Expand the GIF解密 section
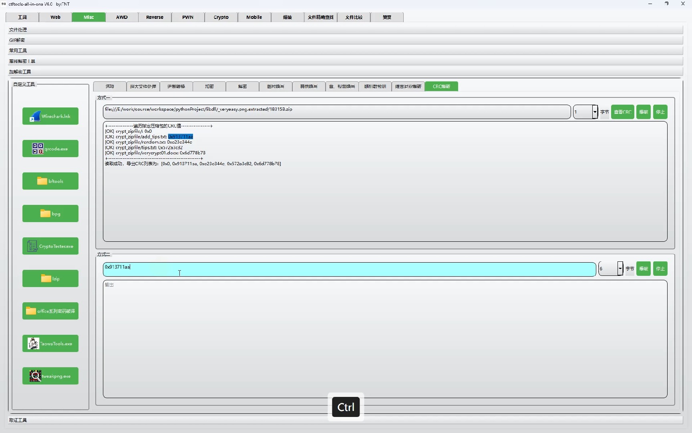This screenshot has height=433, width=692. 345,40
